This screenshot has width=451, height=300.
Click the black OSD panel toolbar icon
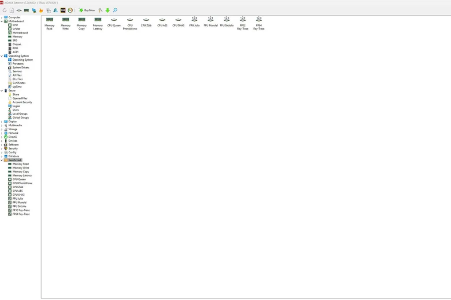(63, 11)
